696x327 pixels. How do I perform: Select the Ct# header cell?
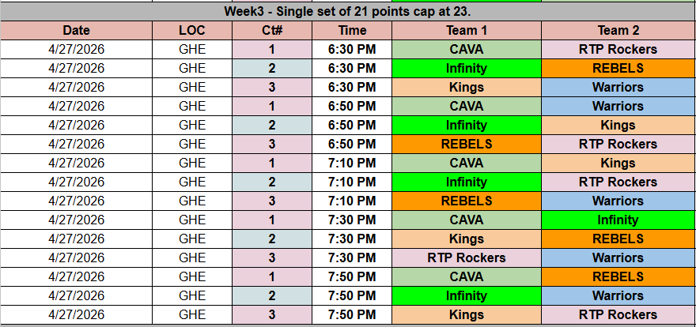click(x=272, y=31)
